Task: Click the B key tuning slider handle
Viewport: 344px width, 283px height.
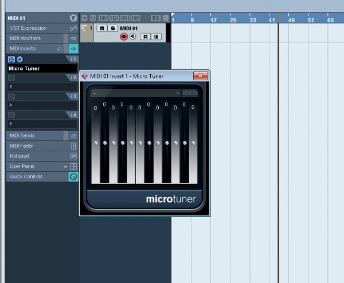Action: tap(194, 143)
